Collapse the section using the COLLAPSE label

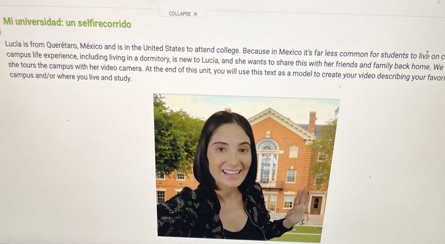click(x=180, y=14)
